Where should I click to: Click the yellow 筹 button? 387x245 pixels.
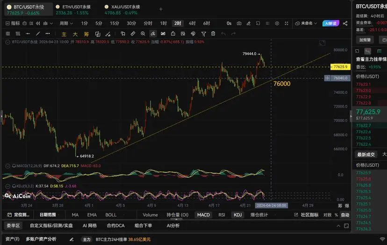(86, 34)
